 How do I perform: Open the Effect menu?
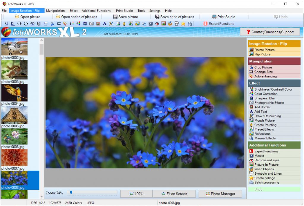73,10
